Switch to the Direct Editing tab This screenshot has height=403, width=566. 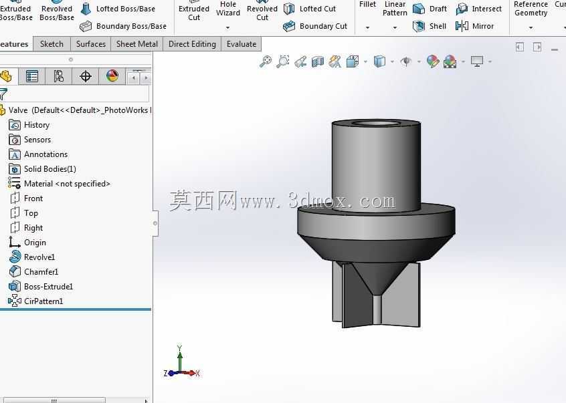[192, 44]
